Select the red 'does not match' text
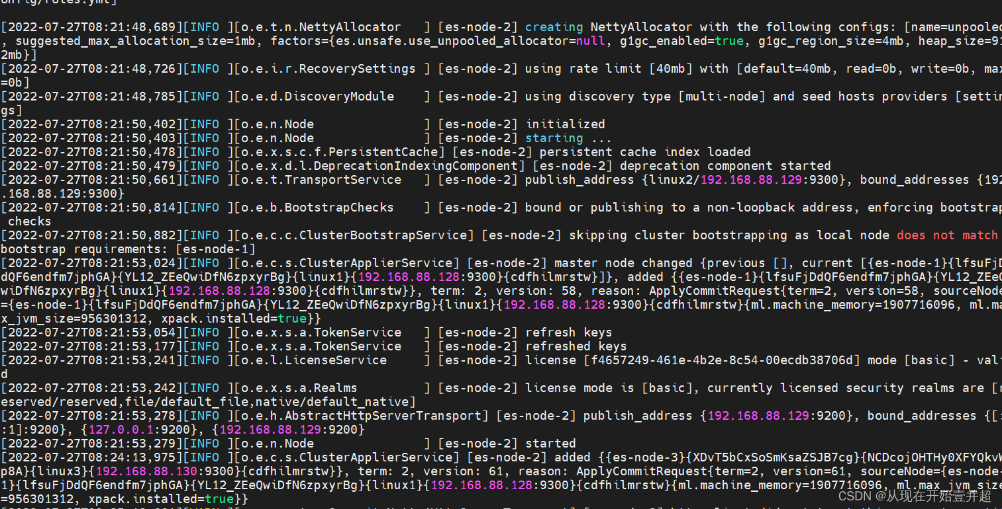1002x509 pixels. coord(948,235)
